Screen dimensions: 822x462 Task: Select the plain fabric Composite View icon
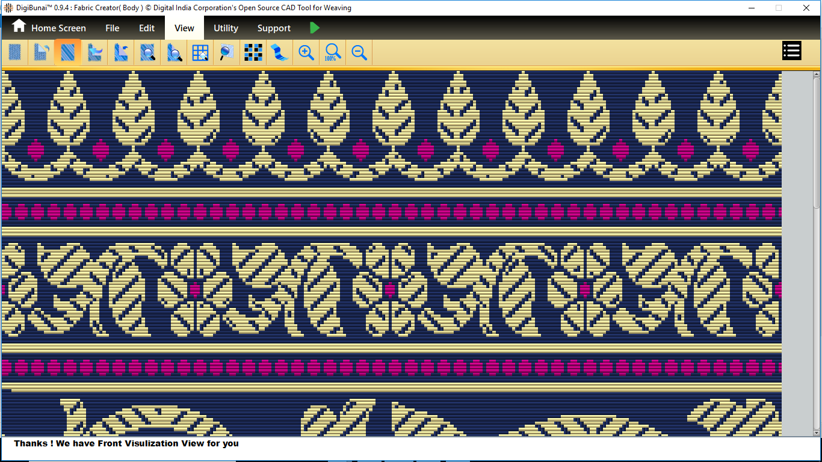15,53
